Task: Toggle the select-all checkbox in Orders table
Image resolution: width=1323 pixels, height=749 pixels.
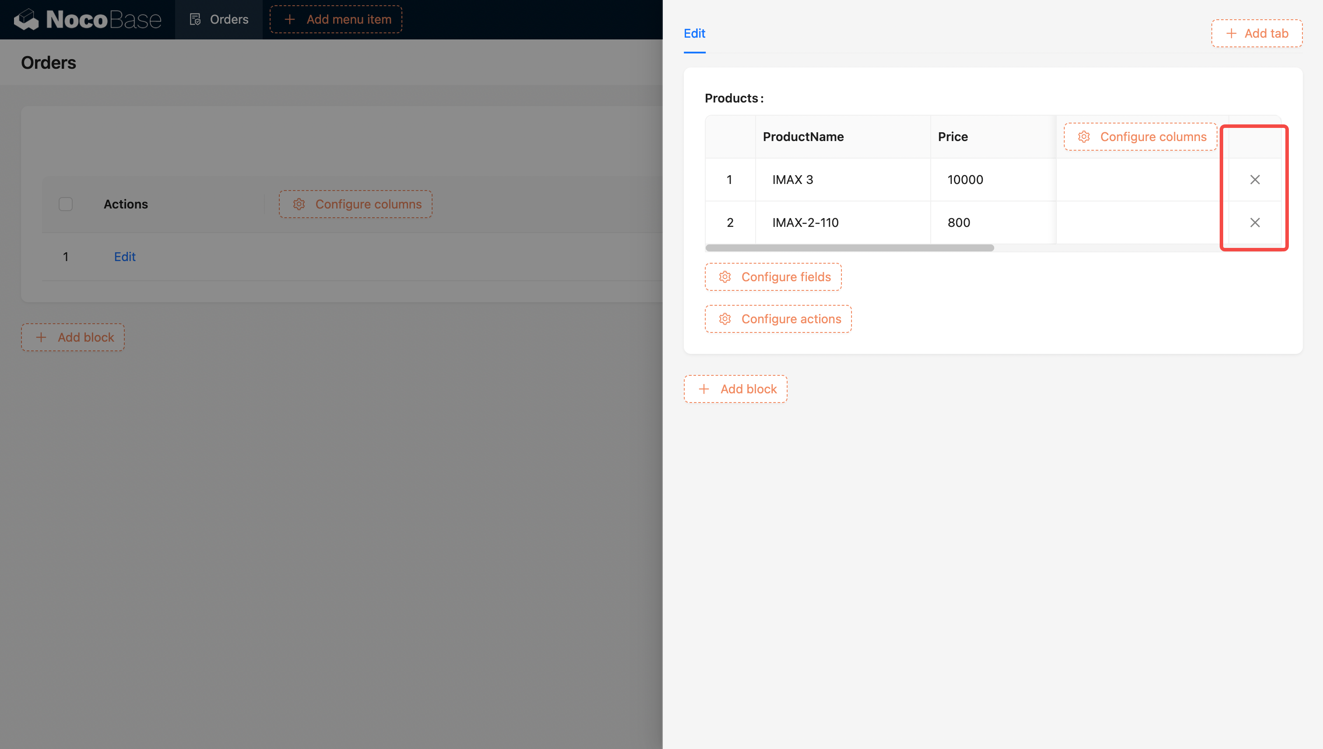Action: coord(66,204)
